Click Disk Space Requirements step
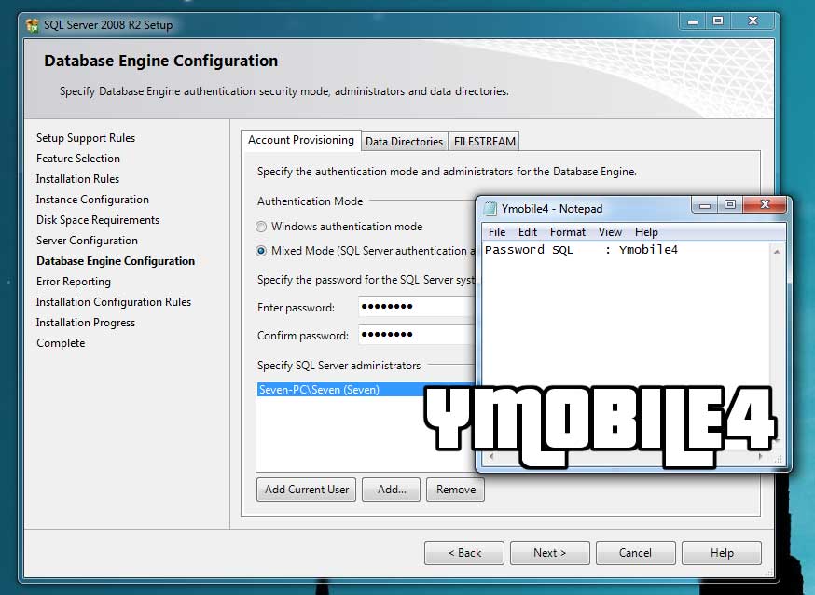Screen dimensions: 815x595 [x=98, y=220]
